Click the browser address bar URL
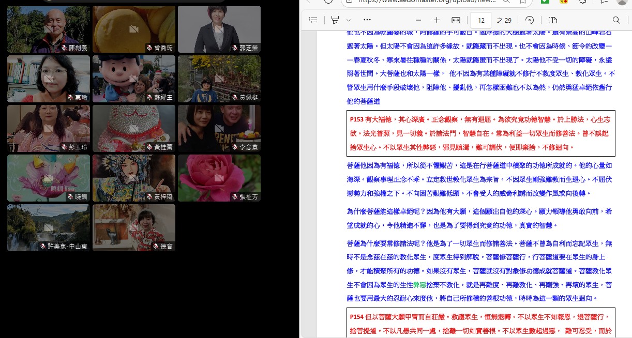Image resolution: width=632 pixels, height=338 pixels. [x=424, y=2]
